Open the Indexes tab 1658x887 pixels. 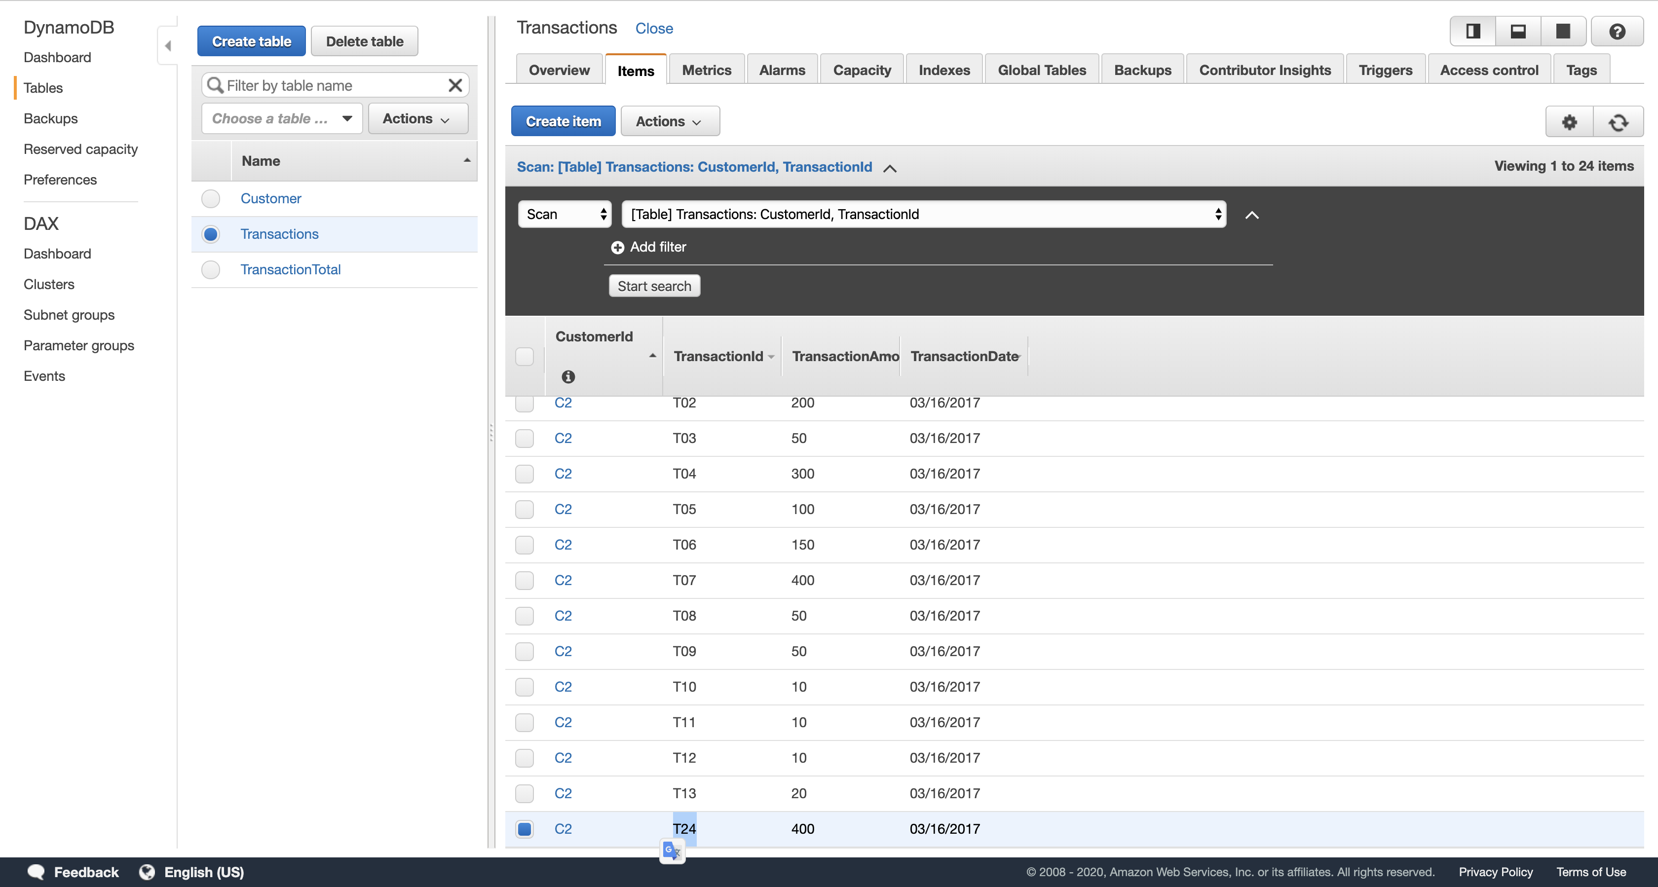point(943,70)
